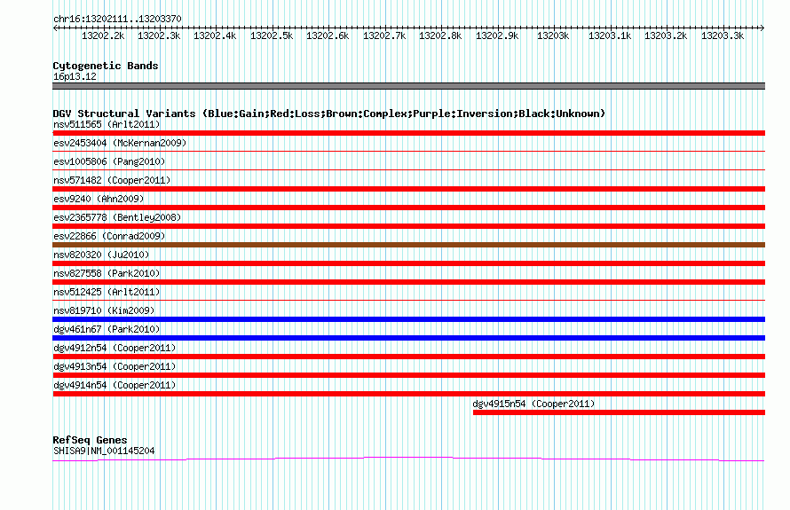Open the nsv571482 (Cooper2011) variant entry
790x510 pixels.
[112, 180]
